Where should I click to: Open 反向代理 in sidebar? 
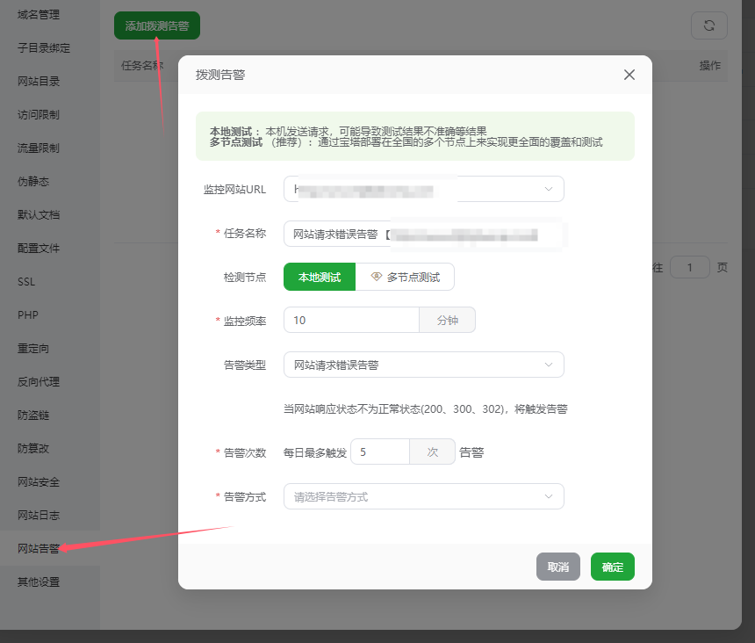coord(39,381)
